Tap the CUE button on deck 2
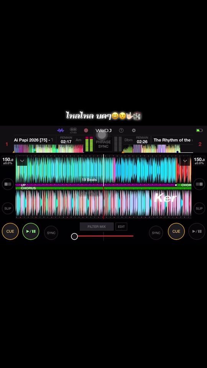 [x=176, y=232]
